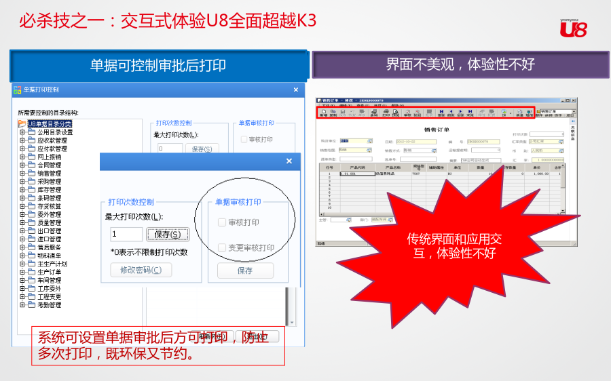
Task: Select 进口管理 in the directory tree
Action: (x=49, y=239)
